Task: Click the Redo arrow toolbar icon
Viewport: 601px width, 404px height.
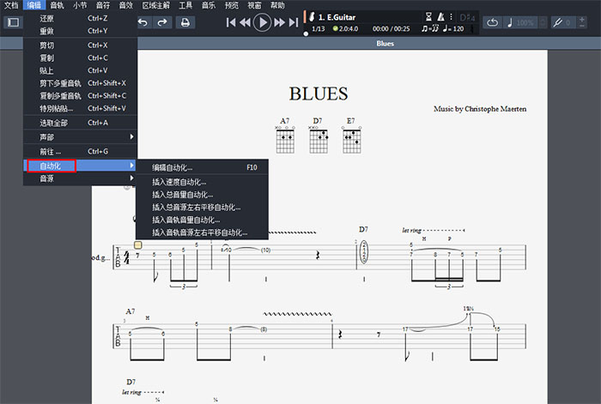Action: tap(162, 22)
